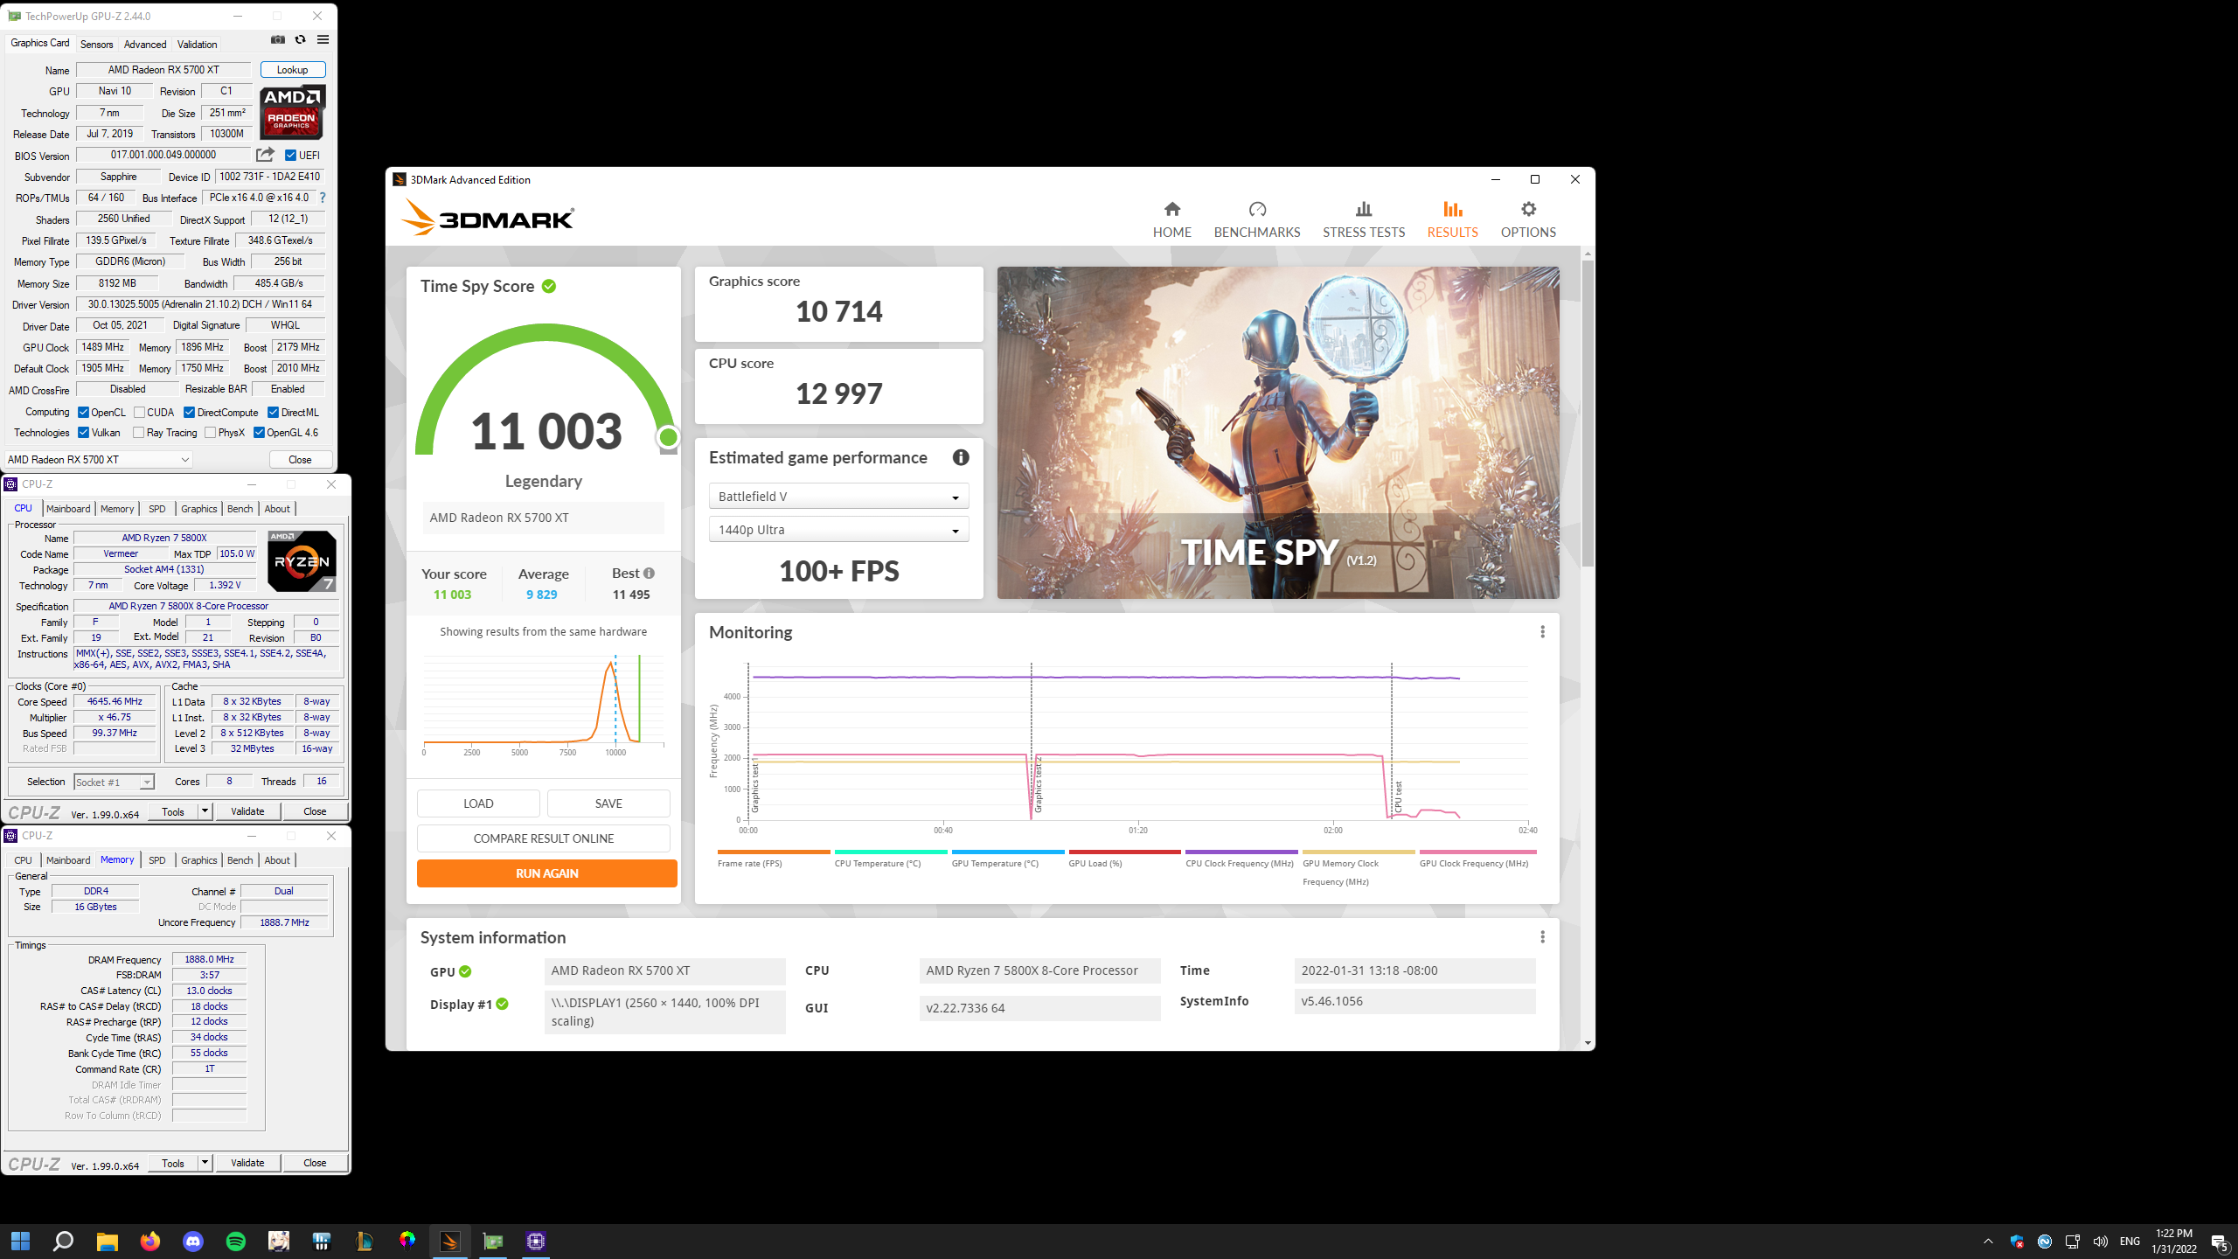Open Battlefield V game dropdown
The image size is (2238, 1259).
click(x=838, y=496)
